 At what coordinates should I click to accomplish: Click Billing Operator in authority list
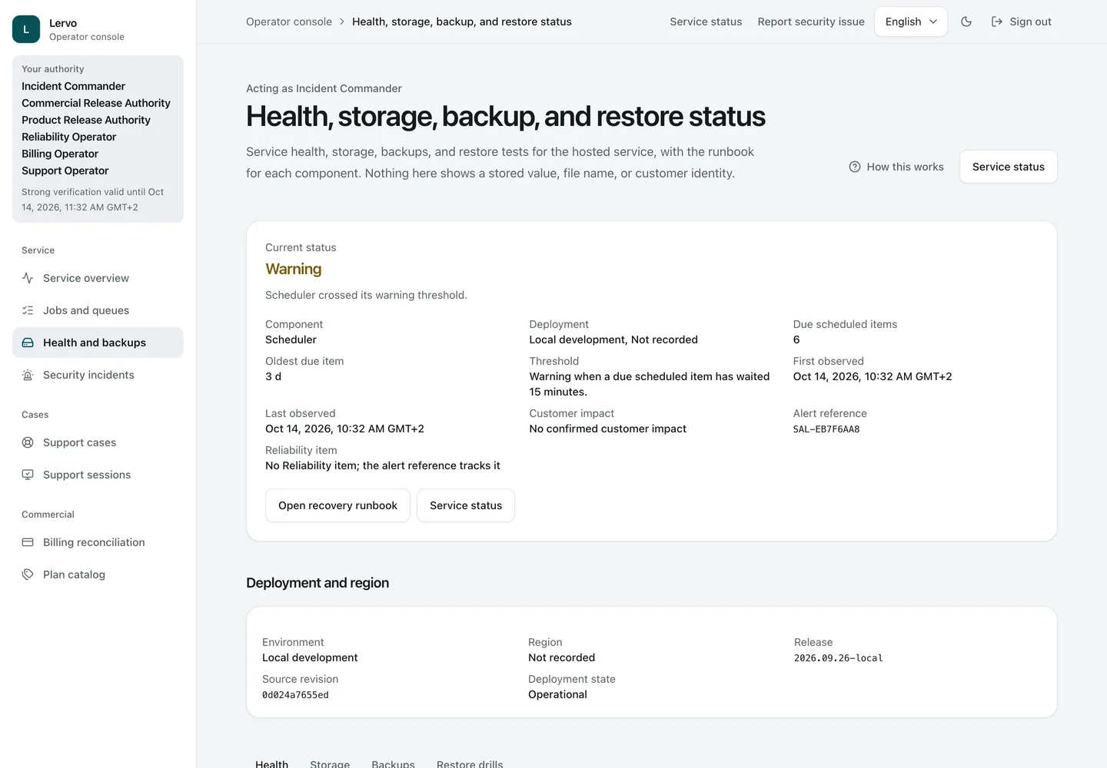point(60,154)
